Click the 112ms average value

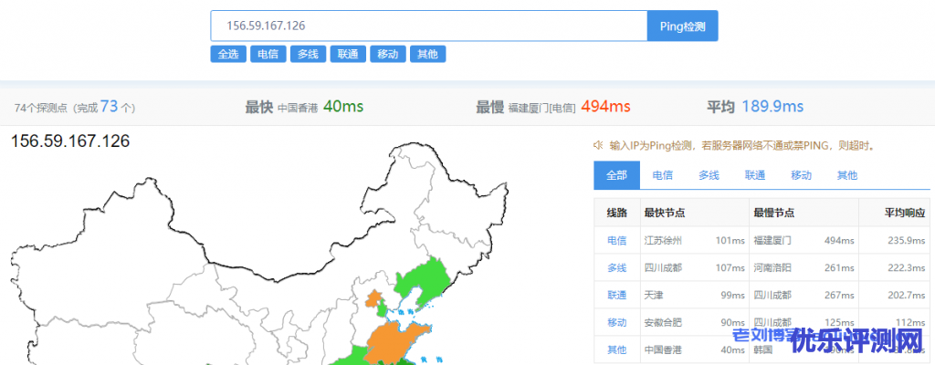click(912, 323)
